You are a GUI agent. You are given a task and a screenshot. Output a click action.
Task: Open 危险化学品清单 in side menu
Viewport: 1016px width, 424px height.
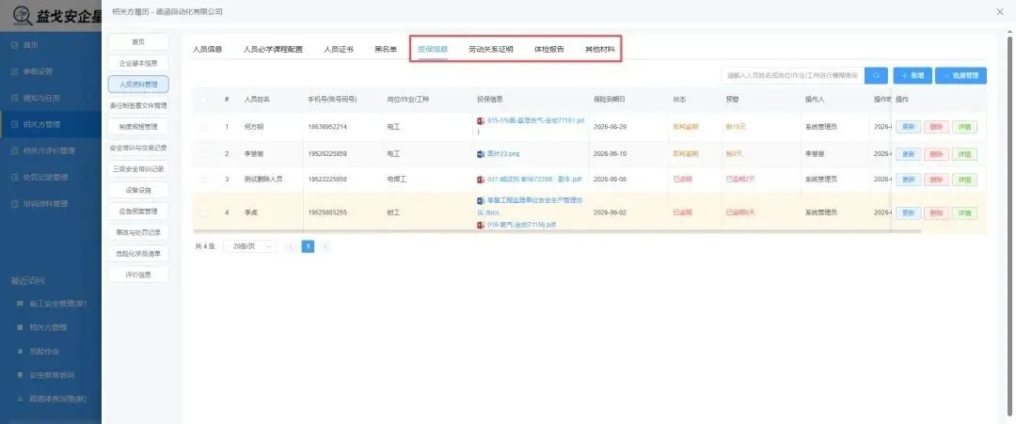click(x=138, y=254)
